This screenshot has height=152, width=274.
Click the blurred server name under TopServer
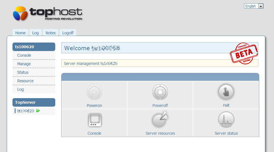[x=26, y=111]
